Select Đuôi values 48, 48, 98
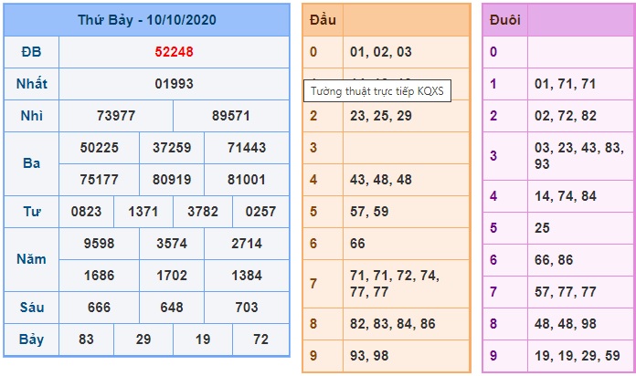The height and width of the screenshot is (376, 636). (565, 324)
